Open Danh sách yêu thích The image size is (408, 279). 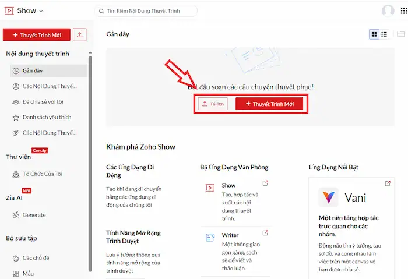[x=46, y=117]
